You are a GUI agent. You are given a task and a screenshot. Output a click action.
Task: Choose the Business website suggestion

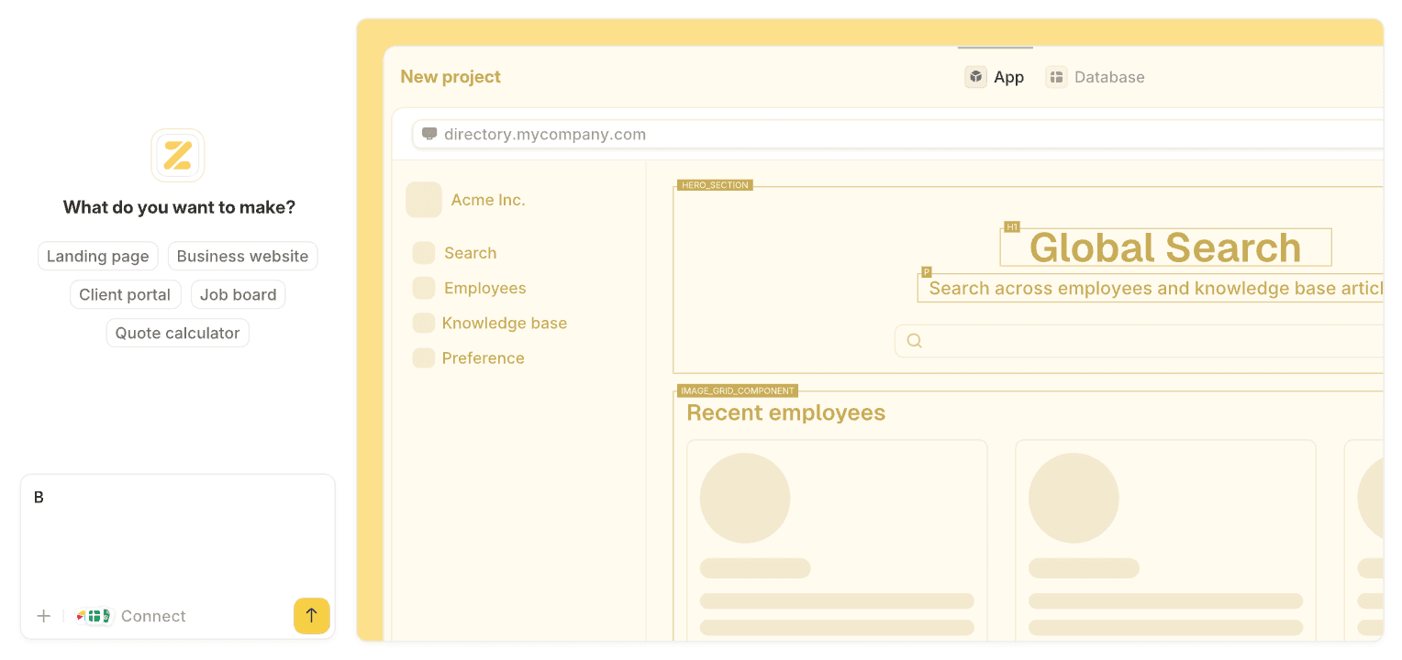click(242, 257)
